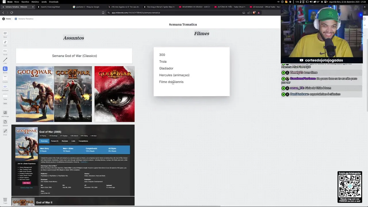This screenshot has height=207, width=368.
Task: Click the Completions tab in the image
Action: click(83, 141)
